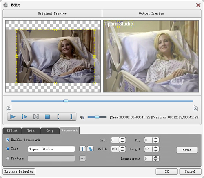Increase the Top value with up arrow
The width and height of the screenshot is (204, 178).
click(155, 138)
